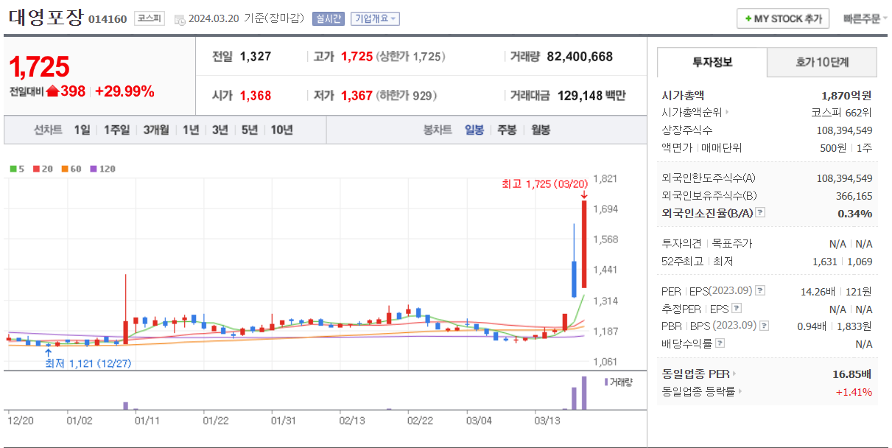
Task: Click the stock code 014160
Action: pyautogui.click(x=108, y=19)
